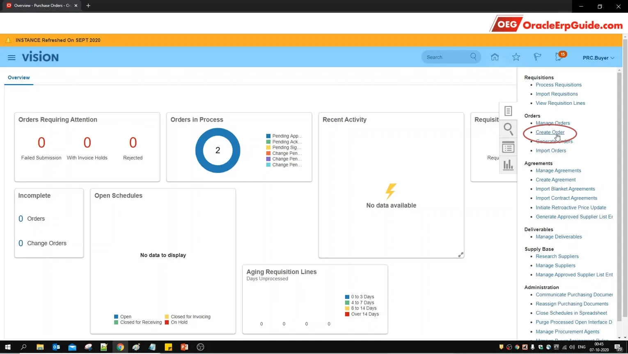The height and width of the screenshot is (354, 628).
Task: Open Close Schedules in Spreadsheet link
Action: click(571, 313)
